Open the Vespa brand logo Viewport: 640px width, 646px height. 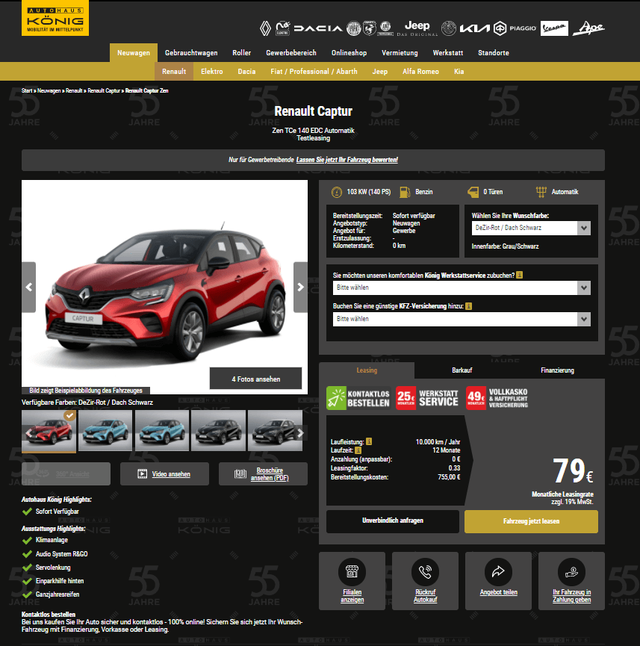(554, 28)
